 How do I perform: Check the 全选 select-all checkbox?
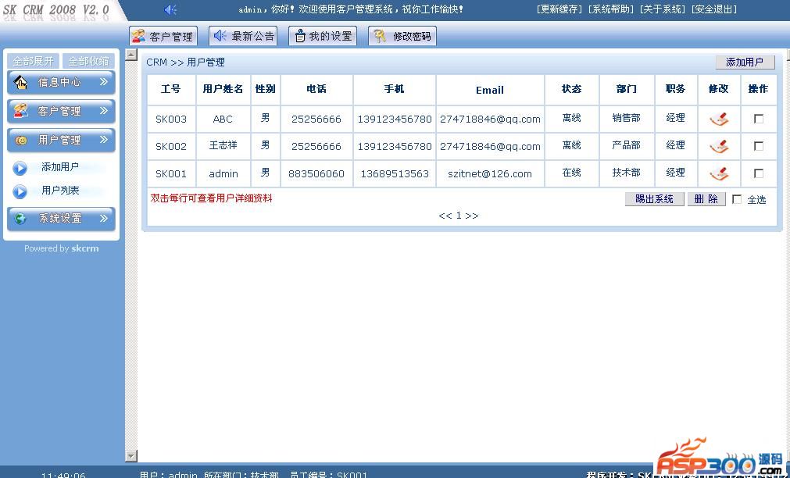click(737, 199)
